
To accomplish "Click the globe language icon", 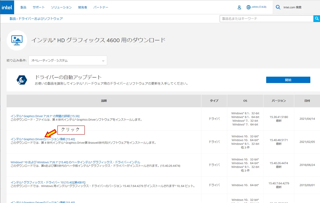I will click(248, 7).
